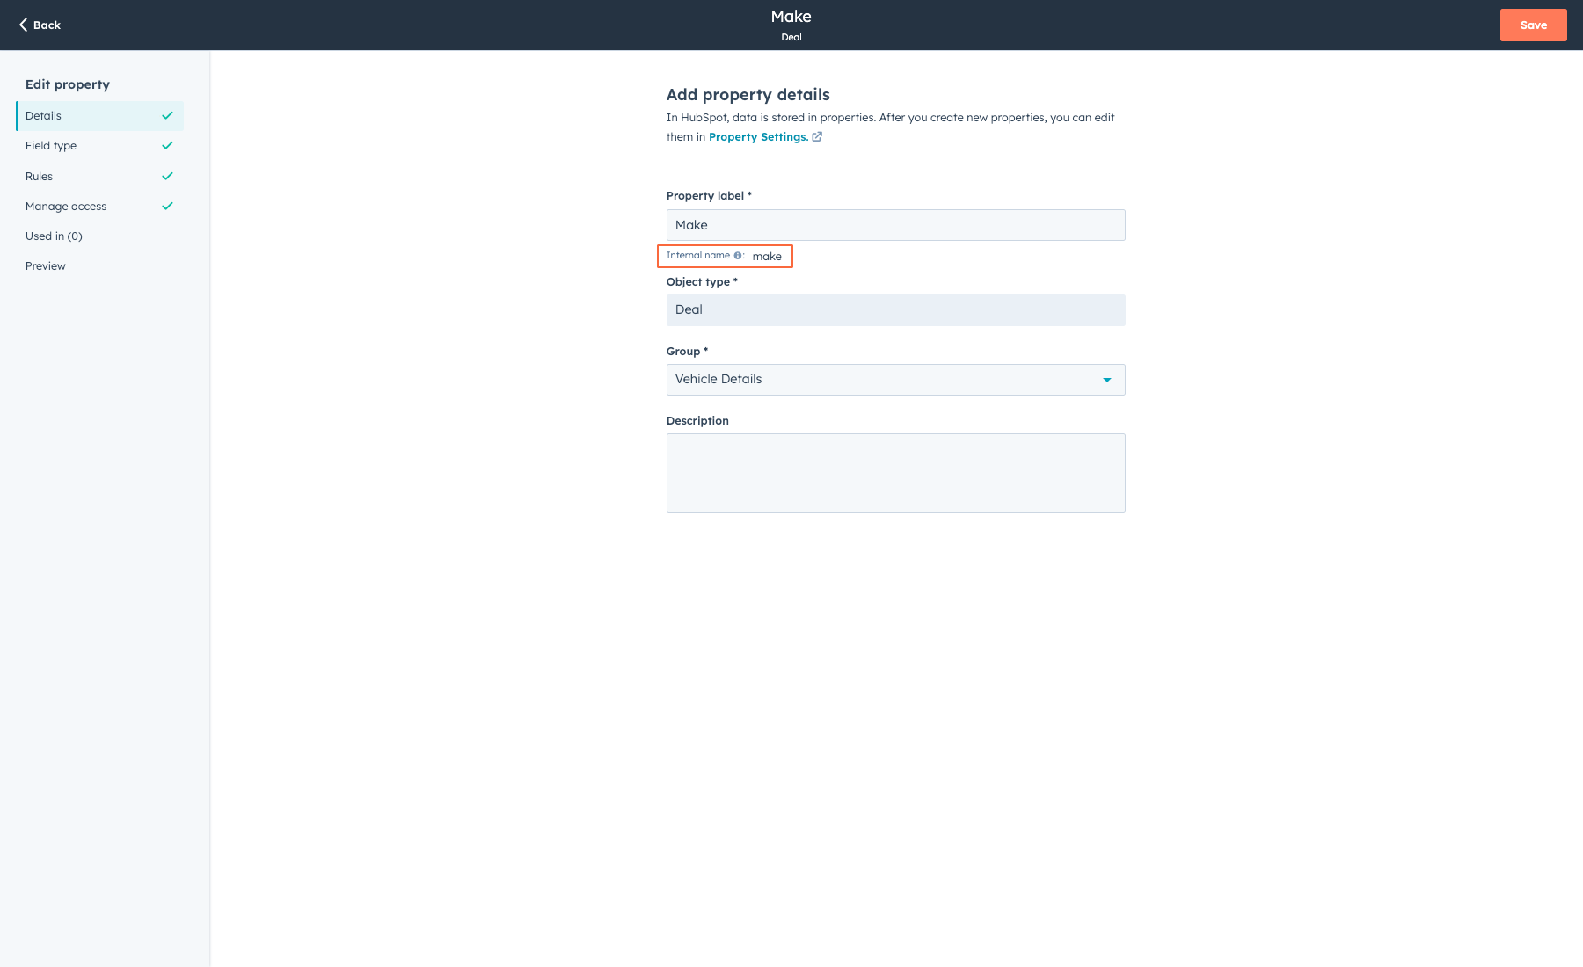Click the Description text area
This screenshot has width=1583, height=967.
895,473
